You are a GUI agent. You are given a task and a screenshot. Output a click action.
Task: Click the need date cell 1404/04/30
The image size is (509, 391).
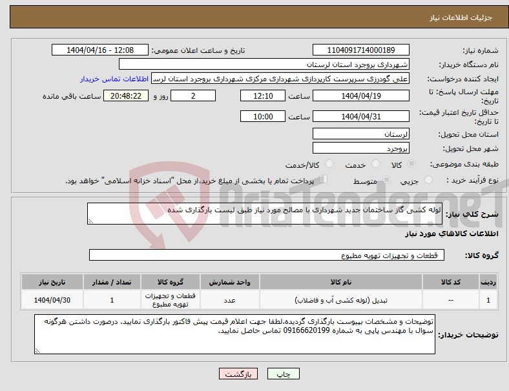[52, 300]
